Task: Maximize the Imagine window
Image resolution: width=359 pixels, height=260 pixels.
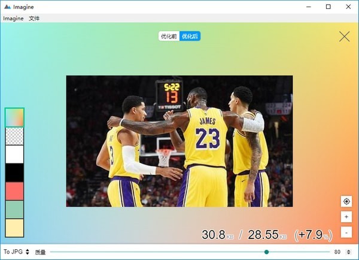Action: (328, 7)
